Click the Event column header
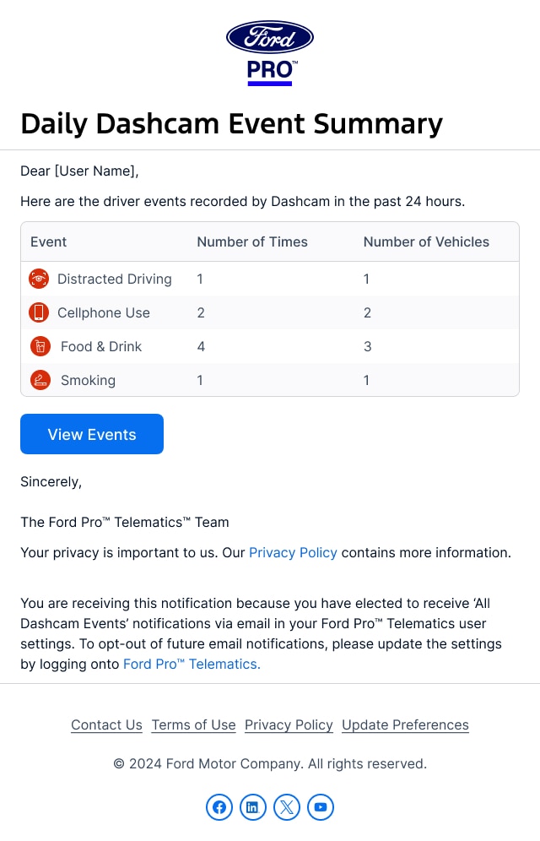Image resolution: width=540 pixels, height=841 pixels. [x=48, y=242]
